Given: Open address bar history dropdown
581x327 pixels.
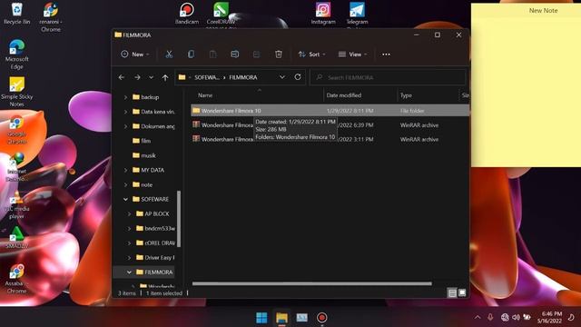Looking at the screenshot, I should (x=282, y=77).
